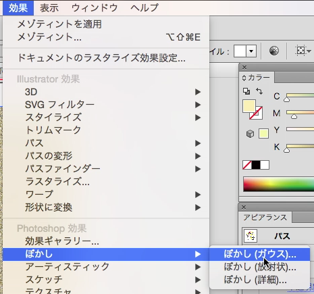Choose ぼかし (放射状)... in submenu
This screenshot has width=314, height=294.
click(260, 267)
